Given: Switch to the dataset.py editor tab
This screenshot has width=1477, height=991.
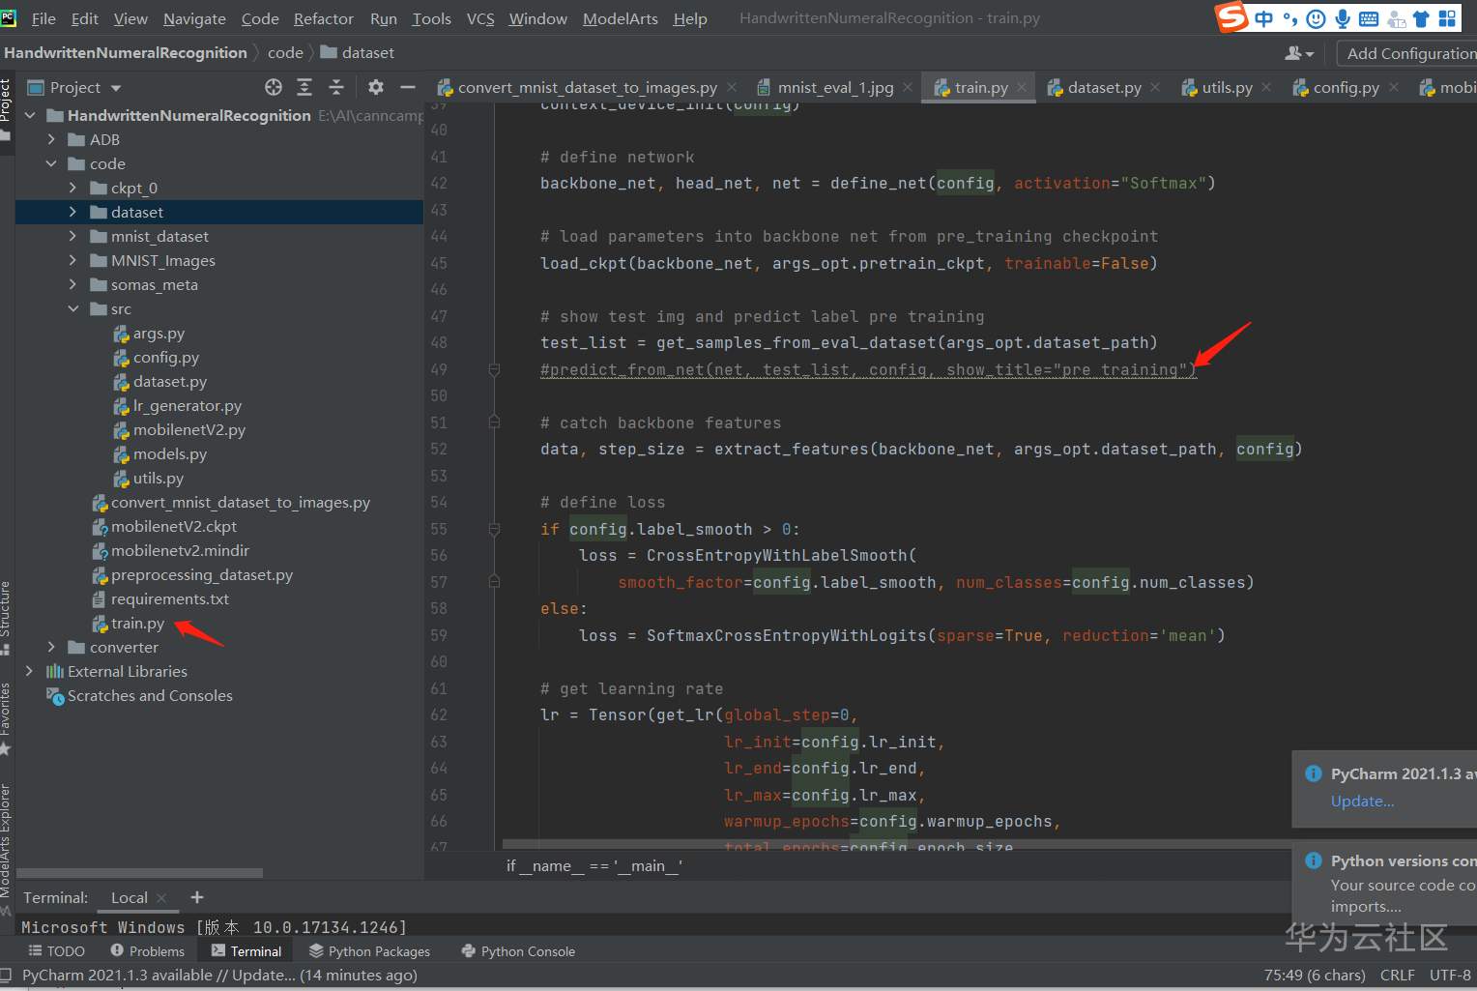Looking at the screenshot, I should click(1103, 88).
